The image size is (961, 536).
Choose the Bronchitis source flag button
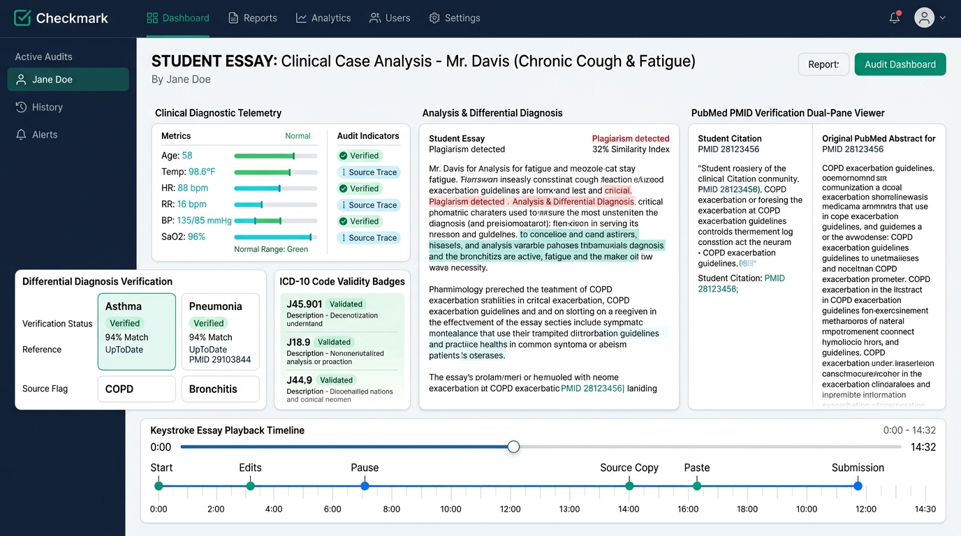click(220, 389)
